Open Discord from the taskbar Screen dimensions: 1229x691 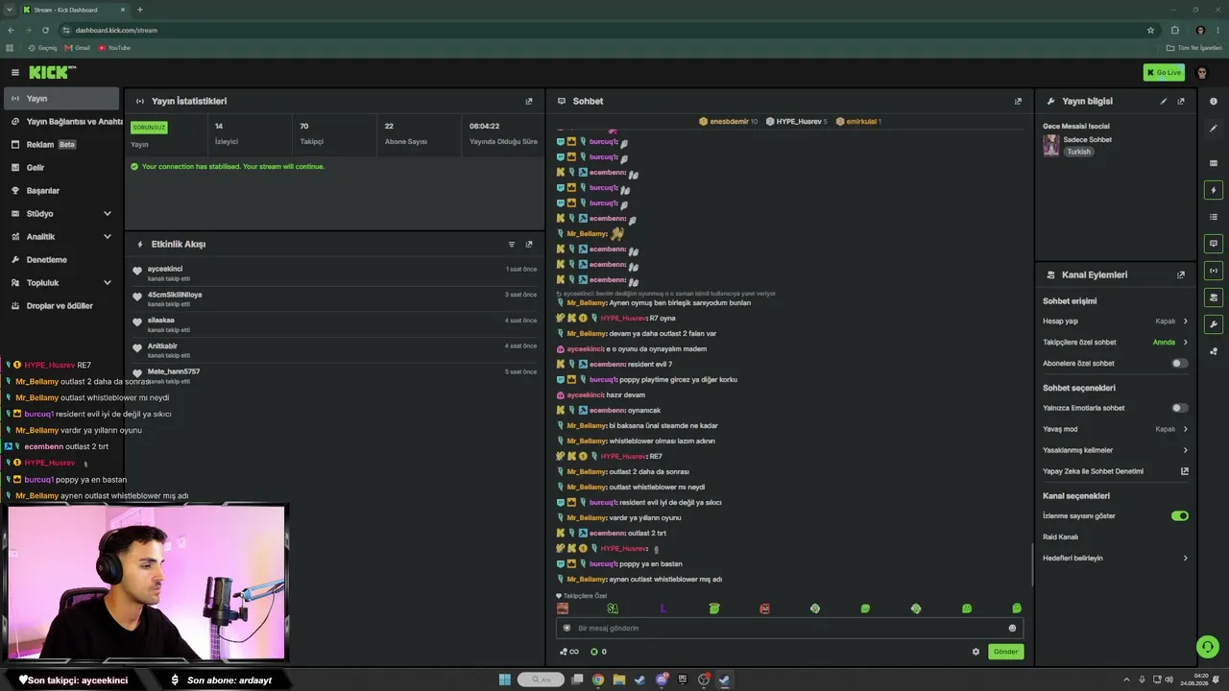(662, 679)
